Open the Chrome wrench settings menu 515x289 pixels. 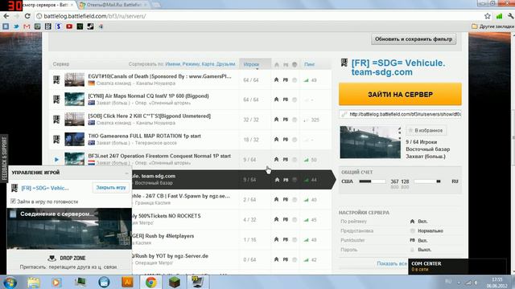(511, 16)
